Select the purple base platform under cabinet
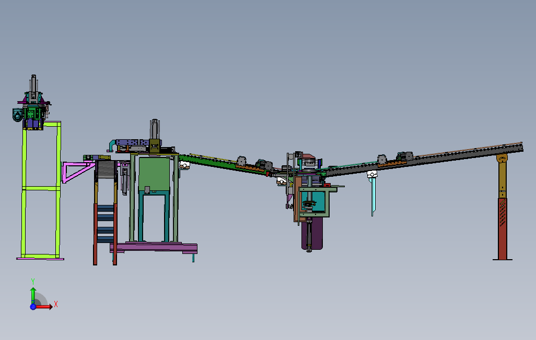 pos(154,248)
